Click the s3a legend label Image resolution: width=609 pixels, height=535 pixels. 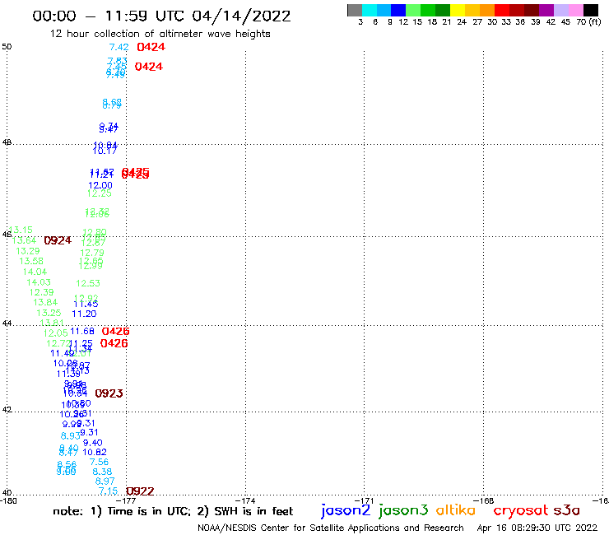pos(566,510)
